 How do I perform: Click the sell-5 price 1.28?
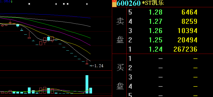pyautogui.click(x=156, y=12)
